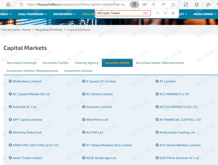This screenshot has height=165, width=218.
Task: Click arrow icon beside ALTUM Ltd
Action: tap(84, 132)
